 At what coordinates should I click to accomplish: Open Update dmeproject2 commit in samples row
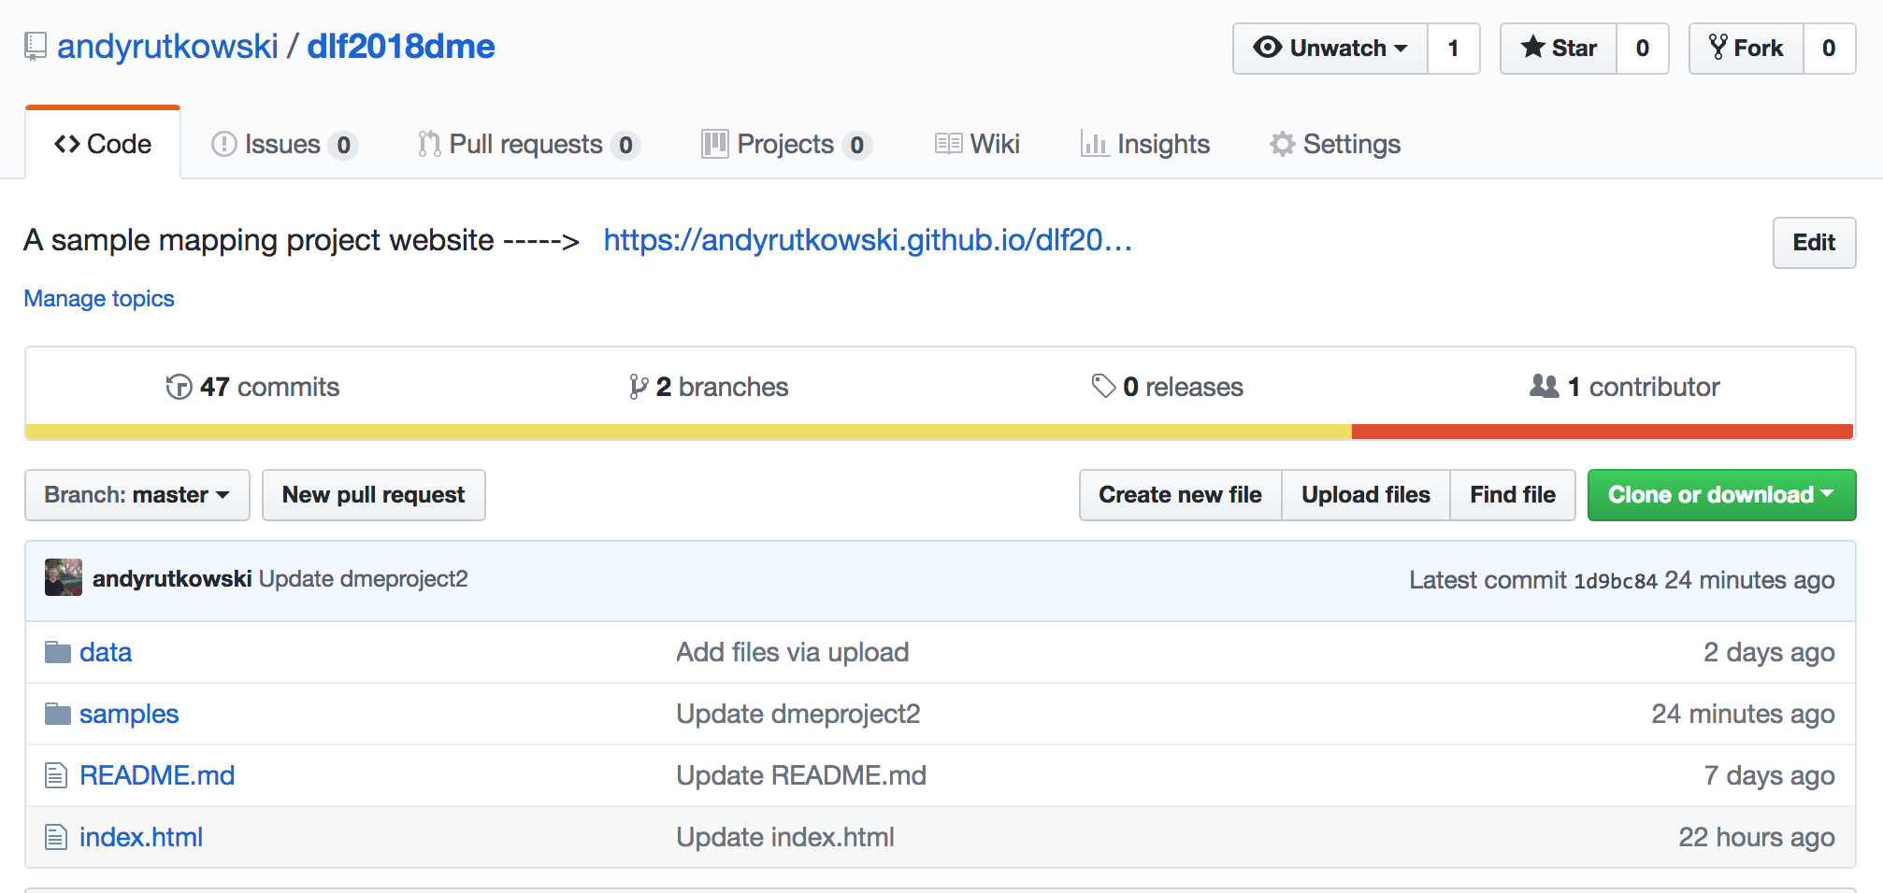[x=798, y=714]
